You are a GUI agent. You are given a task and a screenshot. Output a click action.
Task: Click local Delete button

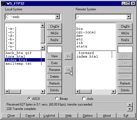tap(55, 77)
